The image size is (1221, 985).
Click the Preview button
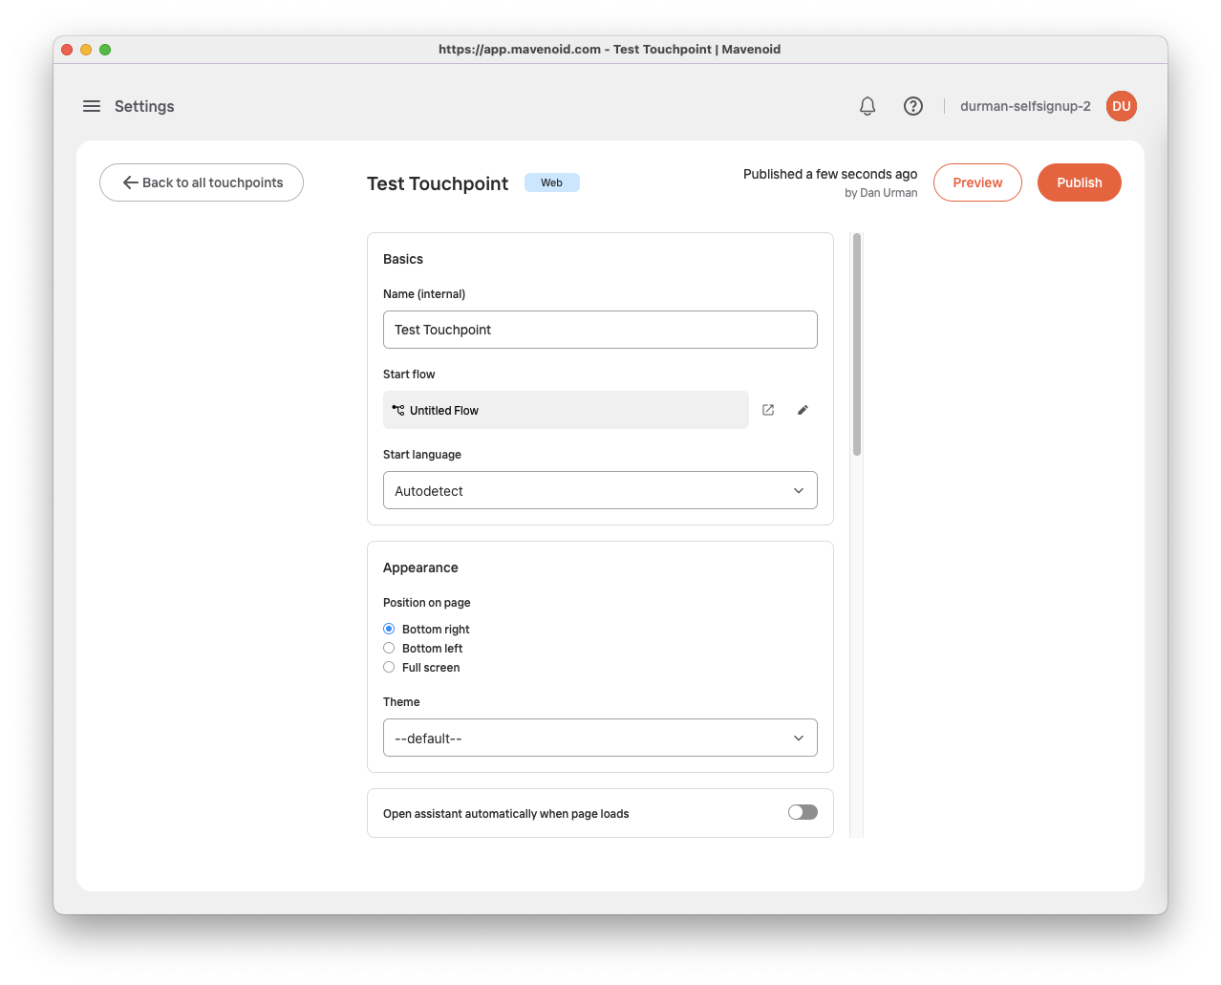point(977,182)
